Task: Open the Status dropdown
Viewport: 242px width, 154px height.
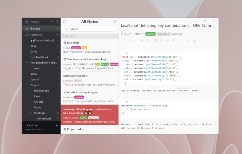Action: 139,34
